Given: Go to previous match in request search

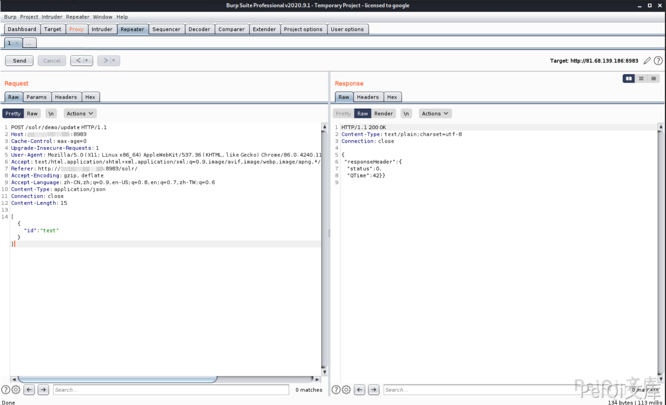Looking at the screenshot, I should (29, 390).
